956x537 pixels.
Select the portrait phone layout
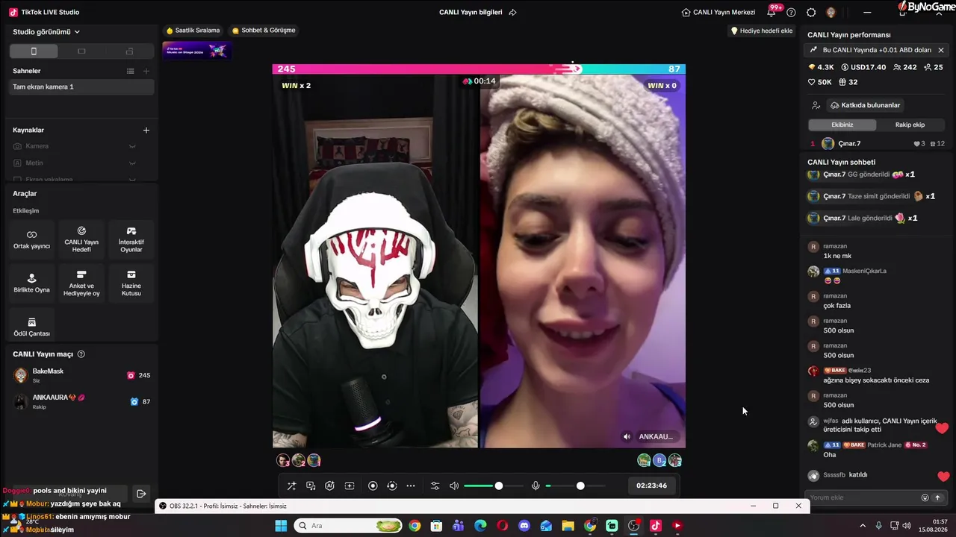(34, 51)
